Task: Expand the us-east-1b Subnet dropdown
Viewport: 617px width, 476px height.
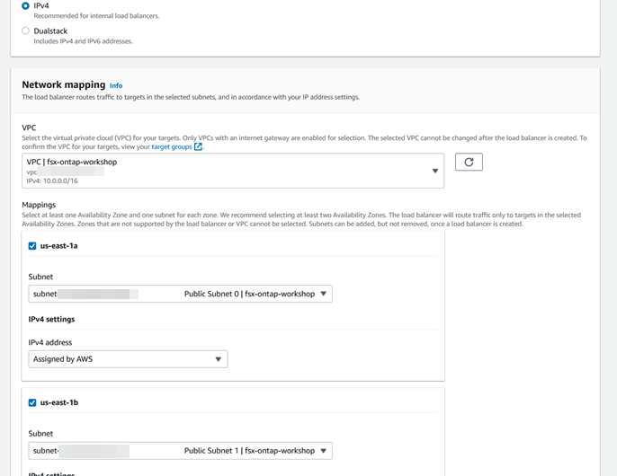Action: [180, 451]
